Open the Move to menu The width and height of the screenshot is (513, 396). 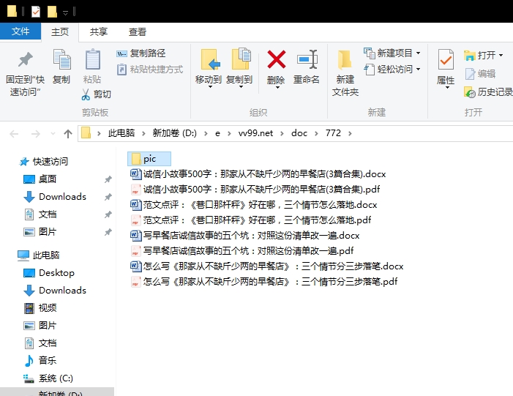click(x=209, y=69)
